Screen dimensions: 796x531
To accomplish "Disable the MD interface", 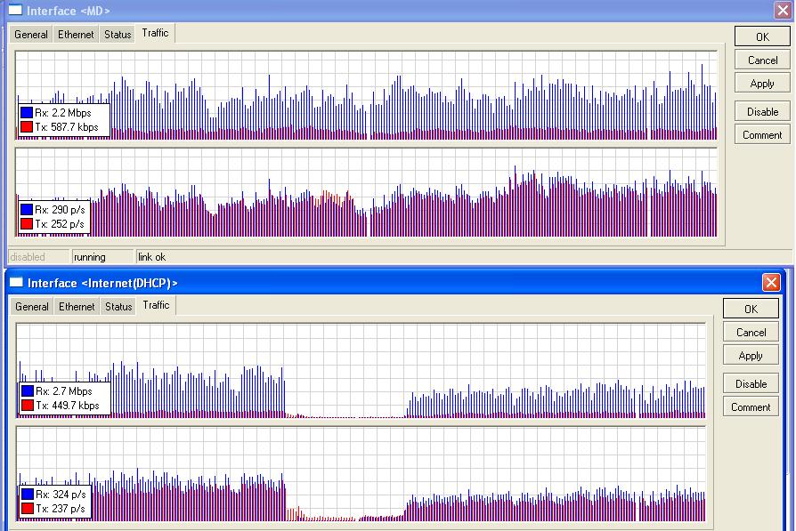I will (x=762, y=112).
